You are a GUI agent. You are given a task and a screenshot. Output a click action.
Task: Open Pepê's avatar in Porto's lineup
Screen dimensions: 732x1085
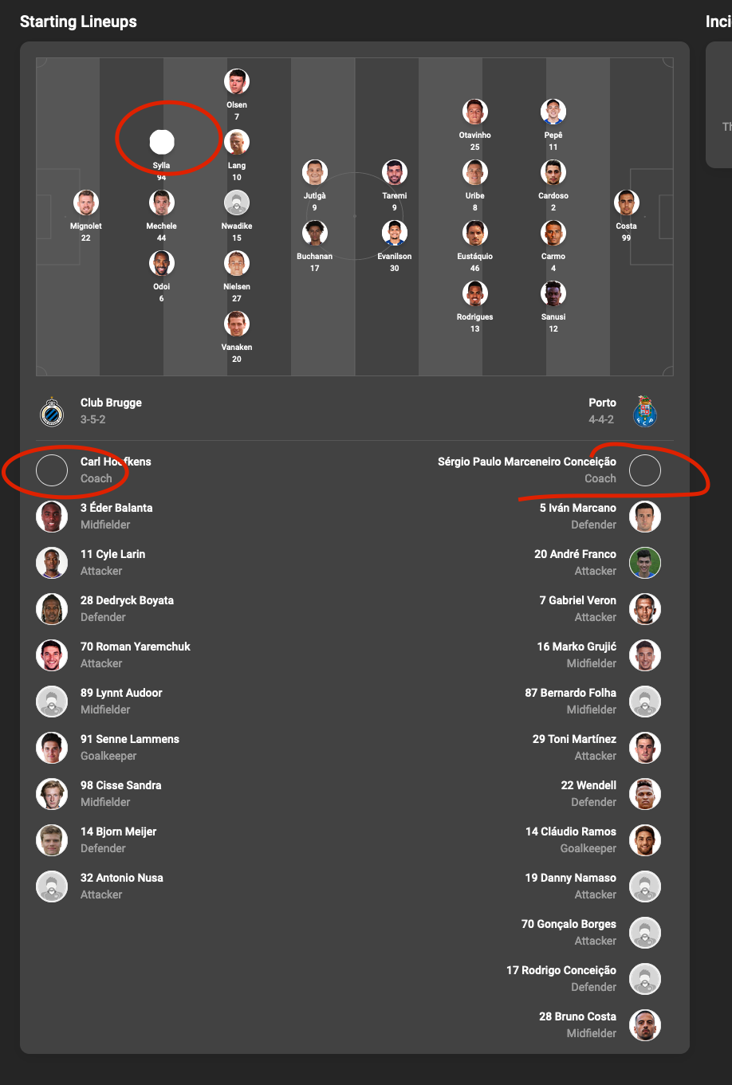click(553, 111)
